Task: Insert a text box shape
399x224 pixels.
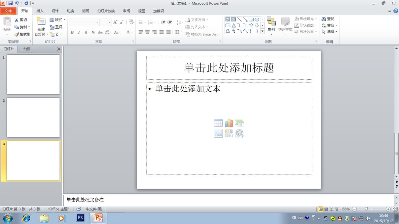Action: coord(228,19)
